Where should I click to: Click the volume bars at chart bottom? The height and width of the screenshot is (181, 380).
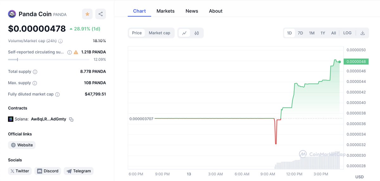(307, 160)
